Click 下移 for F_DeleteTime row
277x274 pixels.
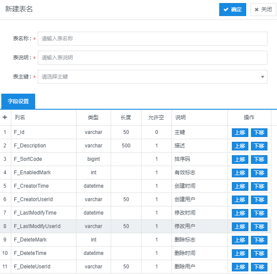pyautogui.click(x=259, y=254)
